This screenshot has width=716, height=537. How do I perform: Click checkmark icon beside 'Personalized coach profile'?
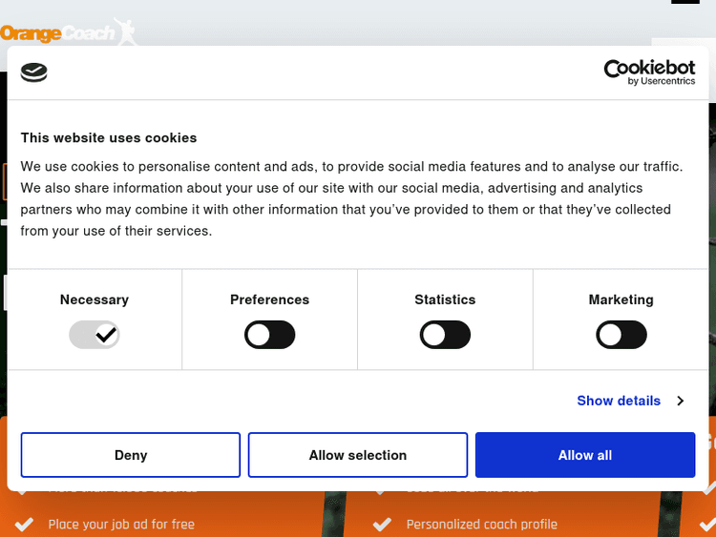point(382,524)
